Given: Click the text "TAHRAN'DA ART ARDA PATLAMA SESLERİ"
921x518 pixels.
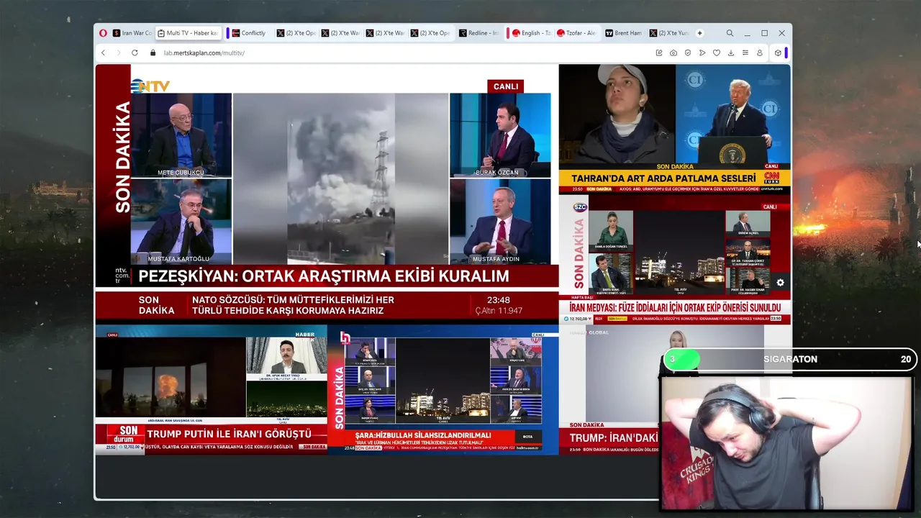Looking at the screenshot, I should 663,178.
